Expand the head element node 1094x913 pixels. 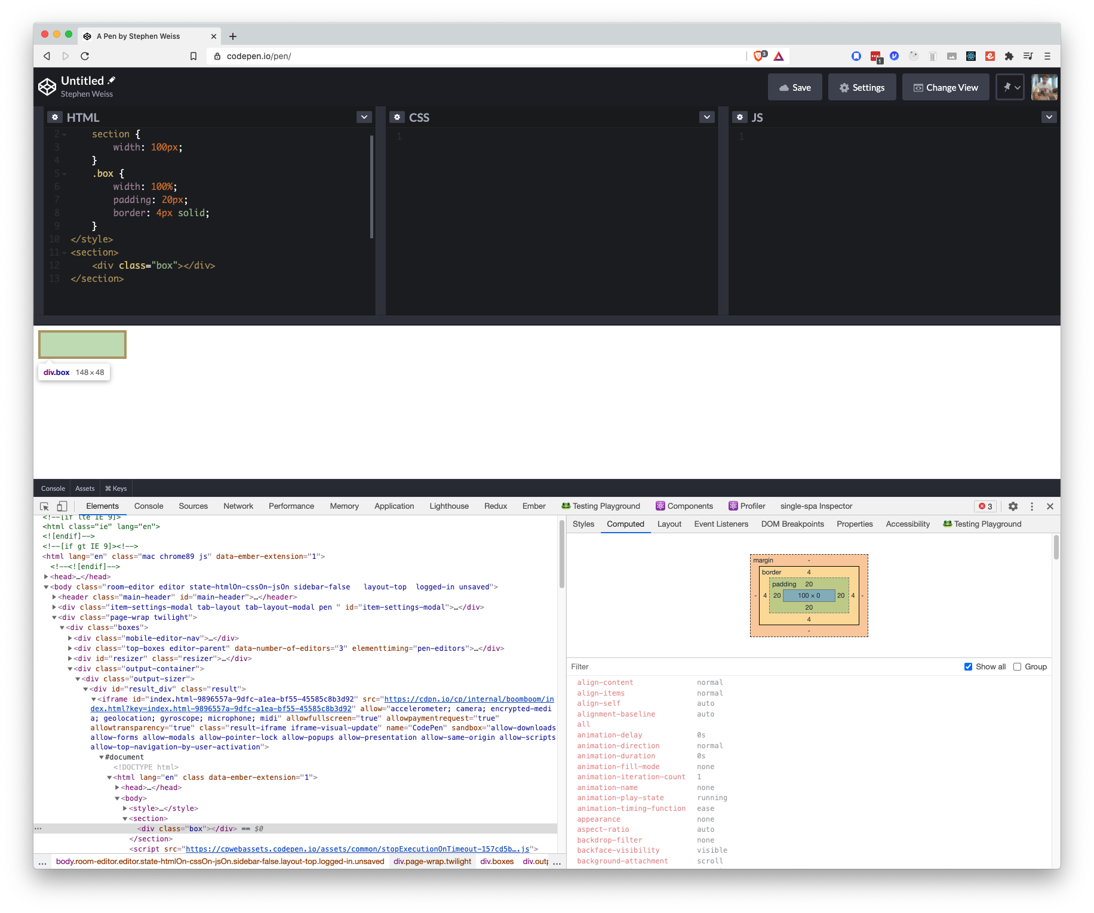pos(46,577)
